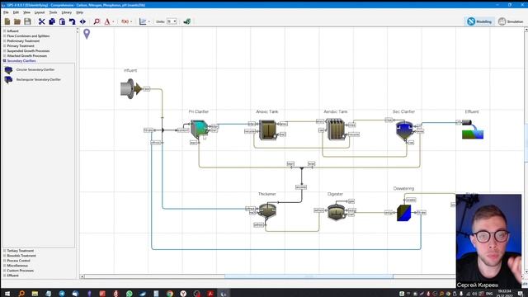Select the Anoxic Tank object
The height and width of the screenshot is (297, 528).
pos(267,130)
